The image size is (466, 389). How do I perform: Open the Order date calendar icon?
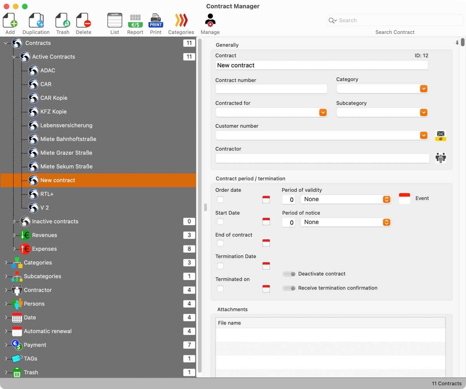pos(266,200)
